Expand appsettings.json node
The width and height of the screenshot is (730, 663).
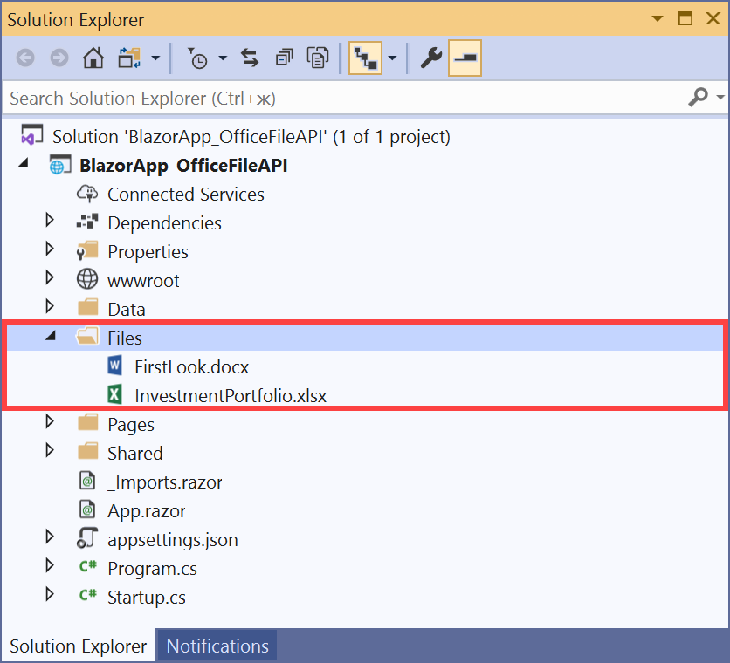(50, 537)
